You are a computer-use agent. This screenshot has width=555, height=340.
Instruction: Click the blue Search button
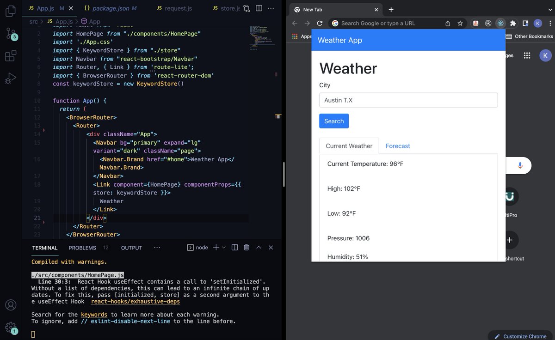click(334, 121)
